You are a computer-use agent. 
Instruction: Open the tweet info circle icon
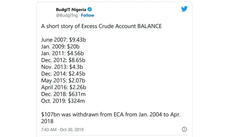pyautogui.click(x=184, y=129)
